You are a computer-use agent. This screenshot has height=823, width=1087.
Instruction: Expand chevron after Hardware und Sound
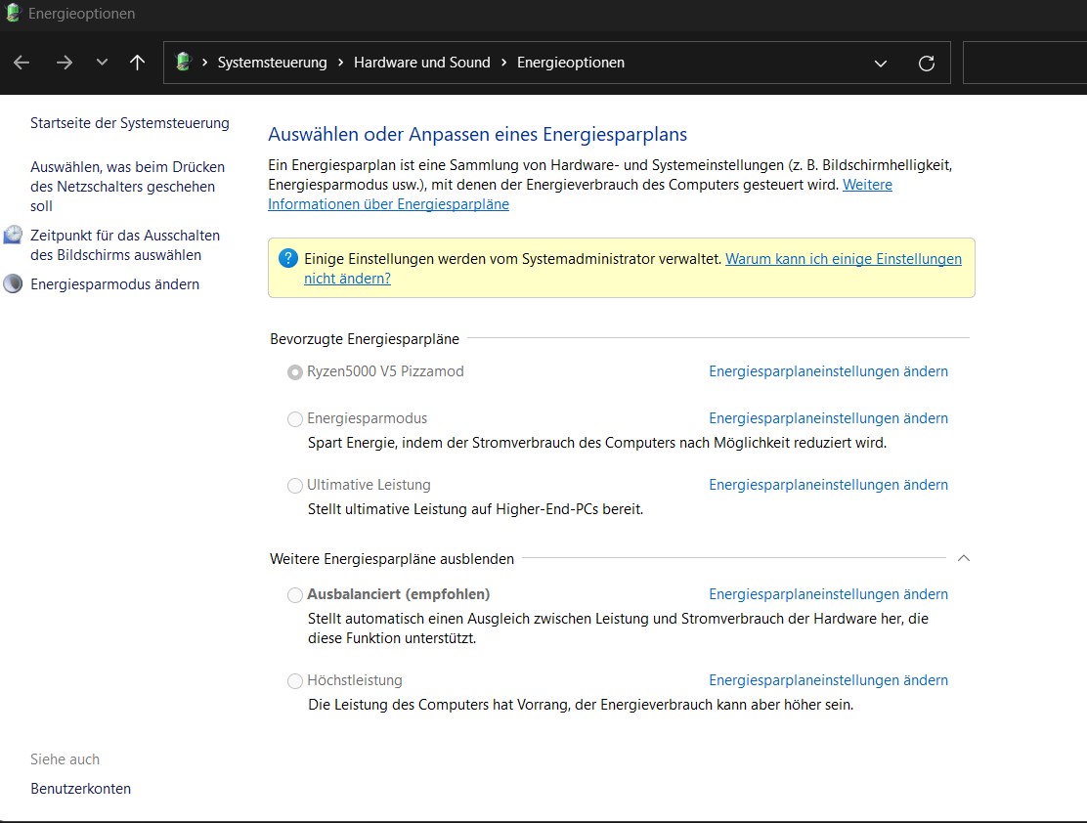504,63
